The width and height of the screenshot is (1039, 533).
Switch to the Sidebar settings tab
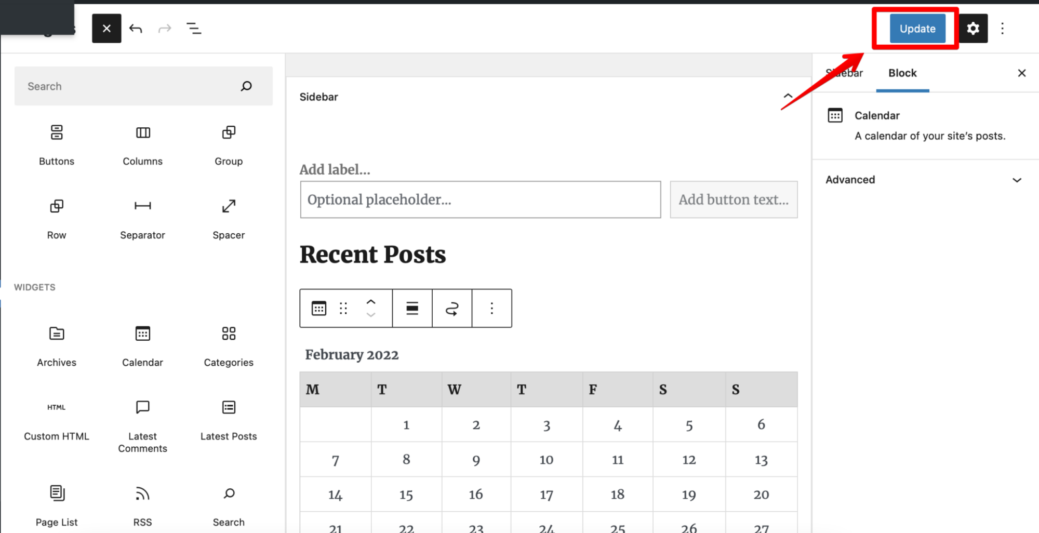pos(844,73)
